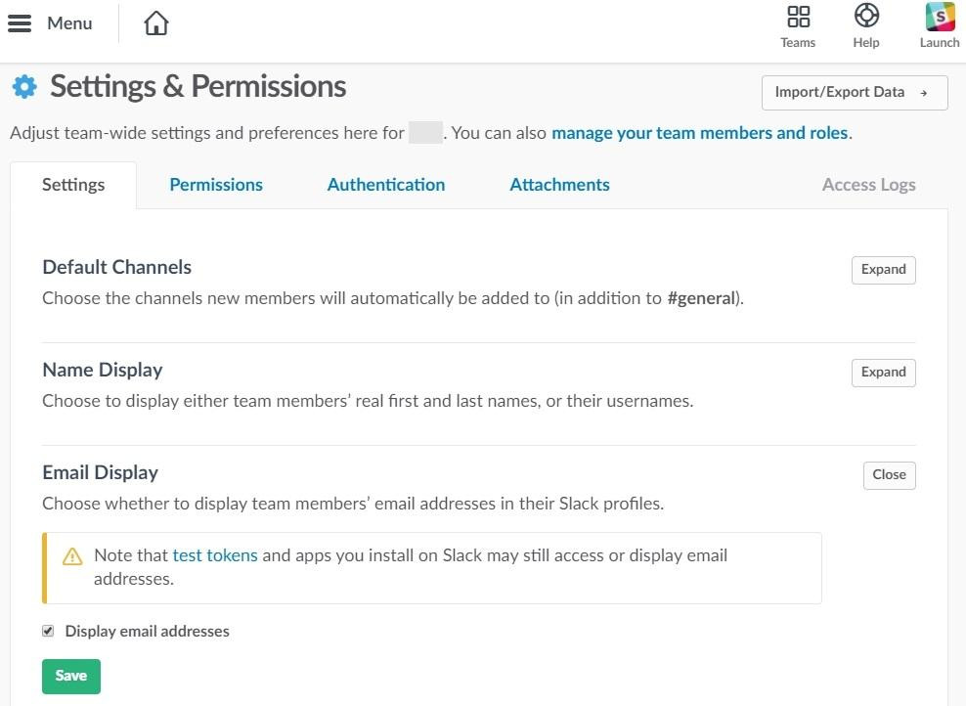This screenshot has width=966, height=706.
Task: Switch to the Permissions tab
Action: pyautogui.click(x=216, y=184)
